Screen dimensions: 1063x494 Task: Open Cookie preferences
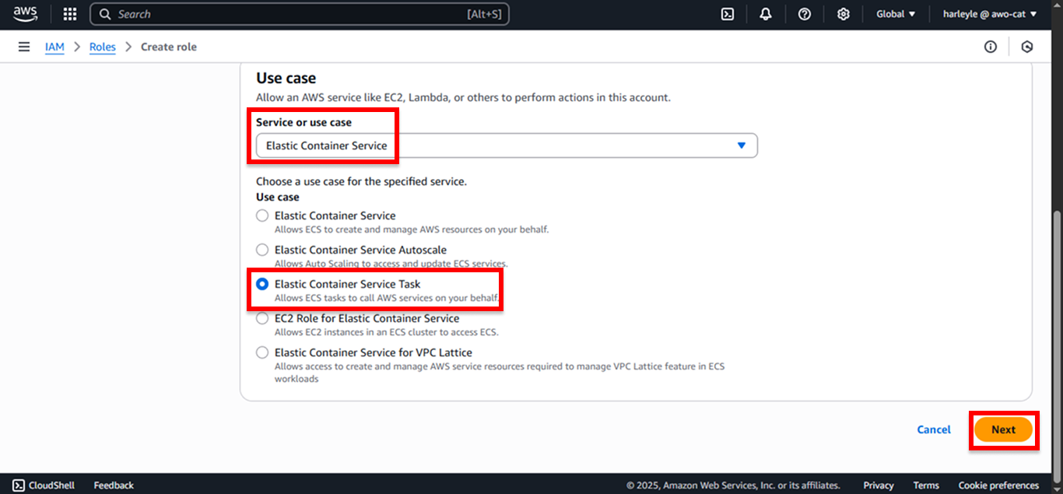point(998,485)
